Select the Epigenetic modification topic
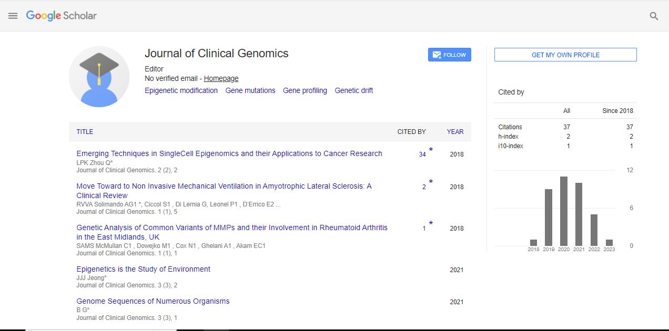Screen dimensions: 669x331 [x=181, y=90]
